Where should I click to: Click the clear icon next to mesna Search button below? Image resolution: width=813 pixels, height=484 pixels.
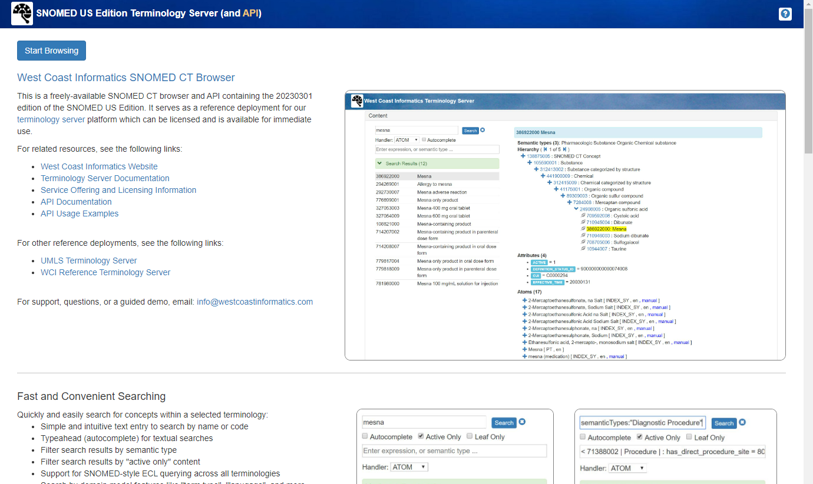(x=522, y=422)
